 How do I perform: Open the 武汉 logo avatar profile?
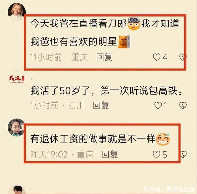coord(17,79)
